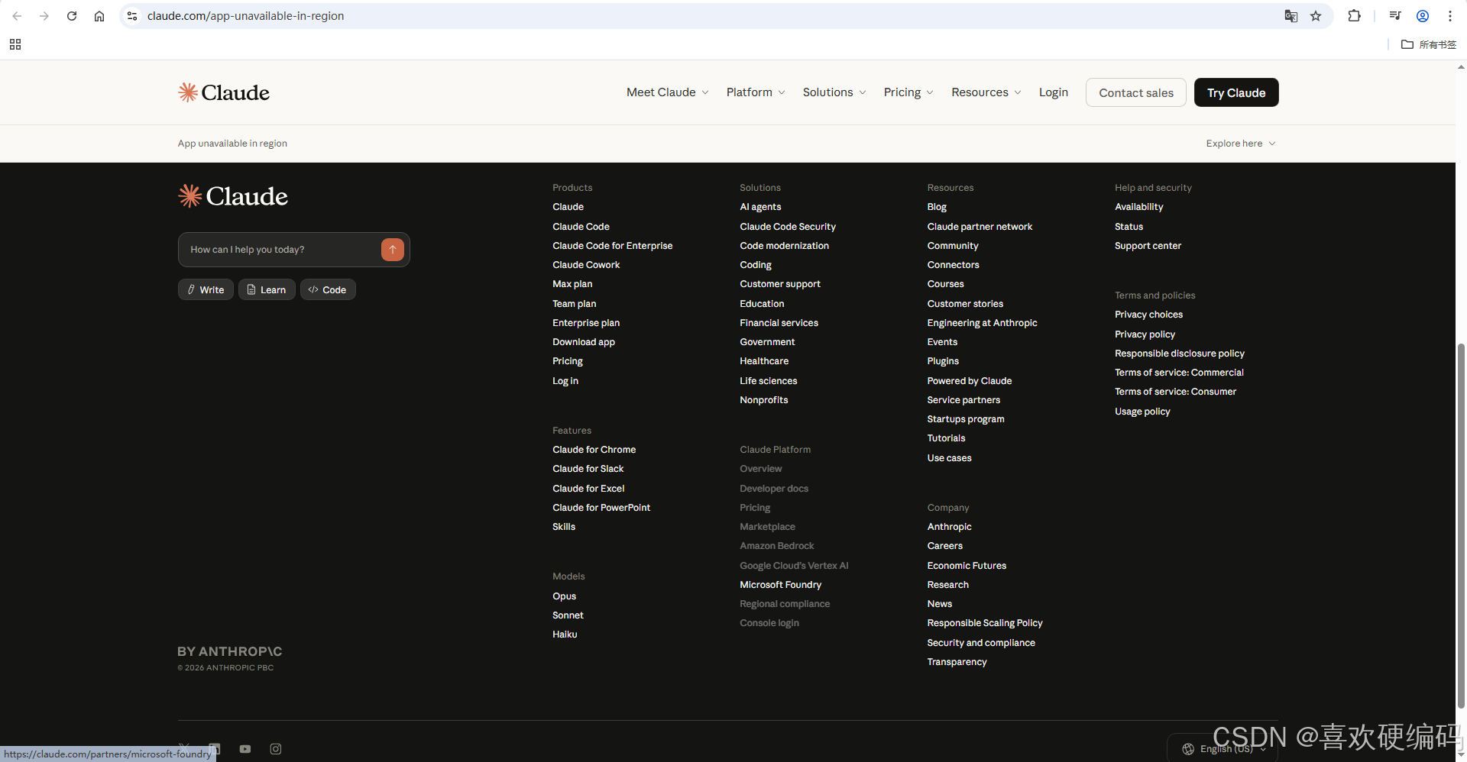Open Claude Code Security link
This screenshot has width=1467, height=762.
788,227
